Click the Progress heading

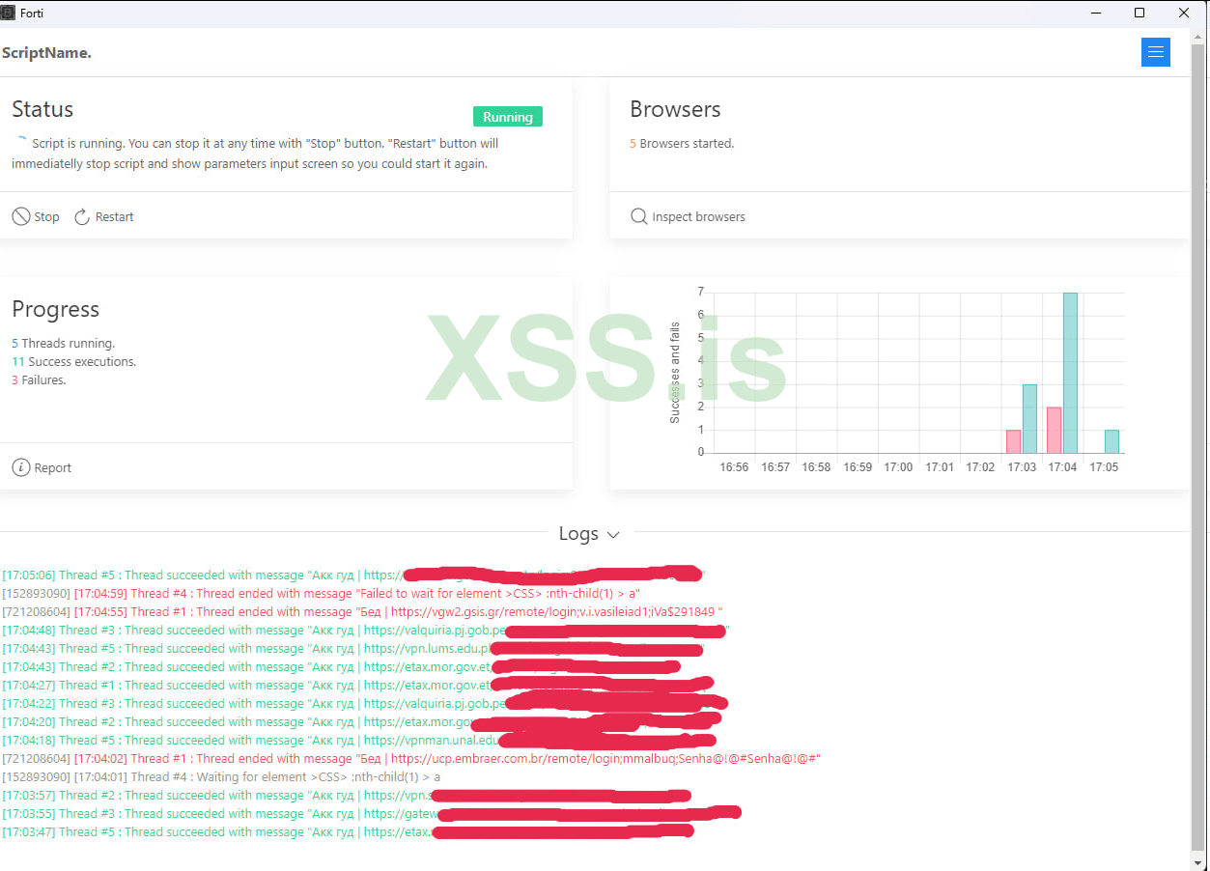55,309
